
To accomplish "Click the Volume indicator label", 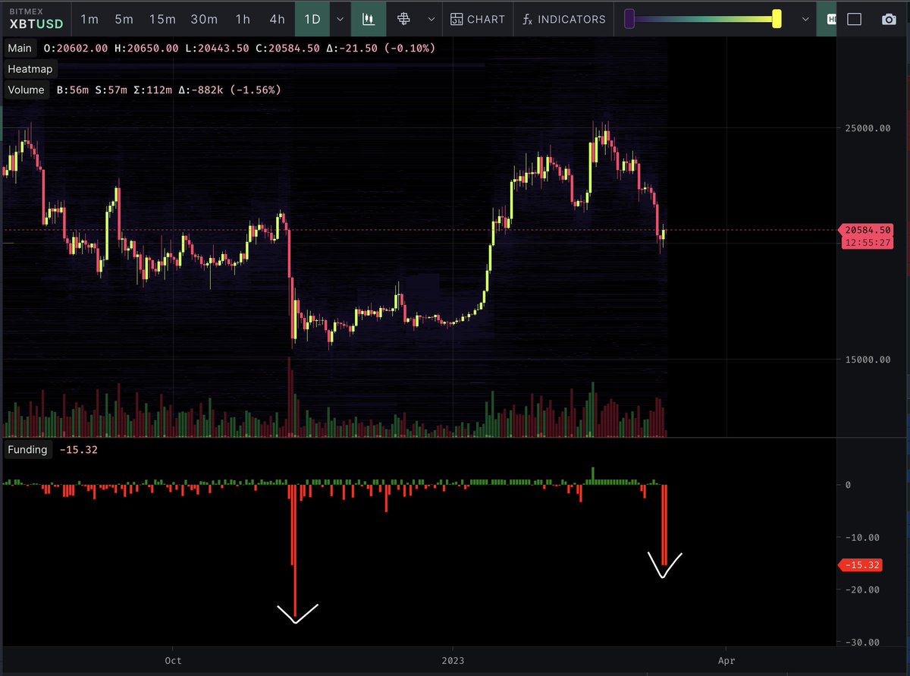I will coord(27,90).
